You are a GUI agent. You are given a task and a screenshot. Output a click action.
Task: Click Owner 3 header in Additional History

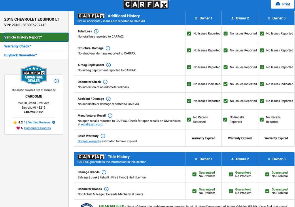coord(276,18)
